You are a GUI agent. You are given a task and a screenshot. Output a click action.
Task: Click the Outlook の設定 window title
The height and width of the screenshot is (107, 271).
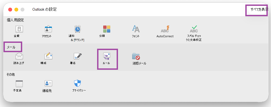(x=44, y=10)
